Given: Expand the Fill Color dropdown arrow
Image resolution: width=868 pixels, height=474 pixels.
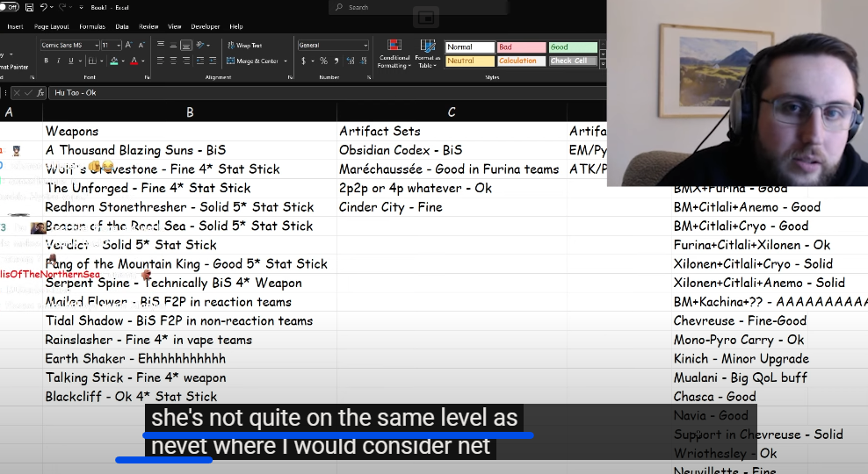Looking at the screenshot, I should point(122,61).
